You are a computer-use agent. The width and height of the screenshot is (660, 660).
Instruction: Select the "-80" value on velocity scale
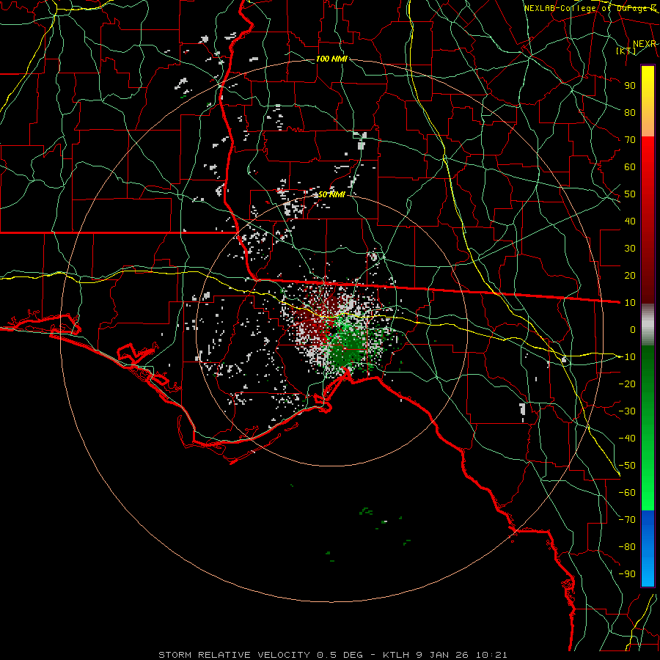pos(627,547)
